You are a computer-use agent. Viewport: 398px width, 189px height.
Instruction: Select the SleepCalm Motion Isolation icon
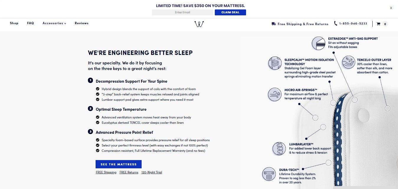point(275,63)
